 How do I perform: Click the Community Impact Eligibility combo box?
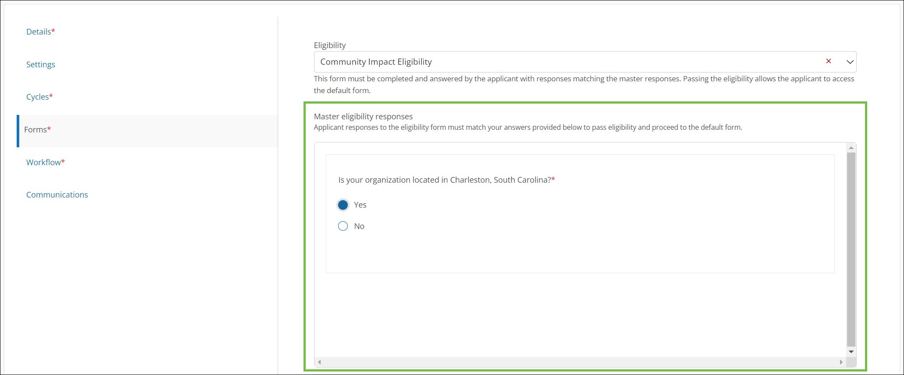tap(585, 62)
